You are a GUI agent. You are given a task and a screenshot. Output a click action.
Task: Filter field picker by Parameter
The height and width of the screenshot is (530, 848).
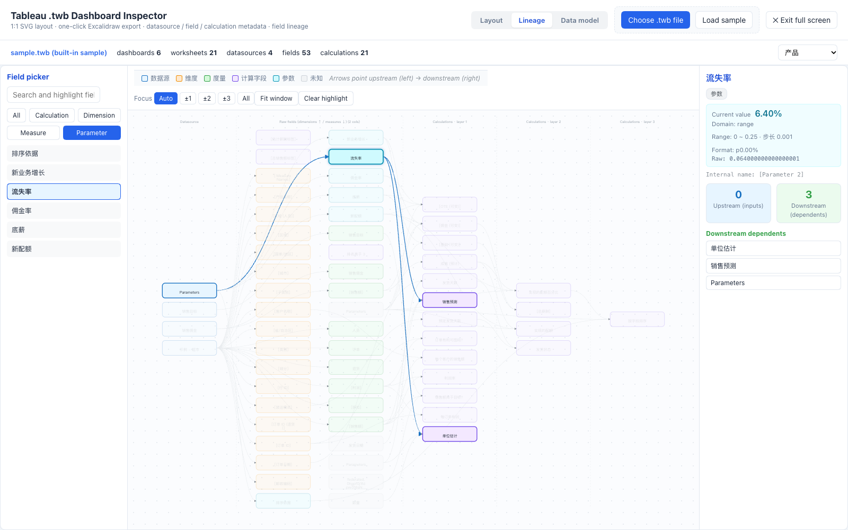coord(92,133)
